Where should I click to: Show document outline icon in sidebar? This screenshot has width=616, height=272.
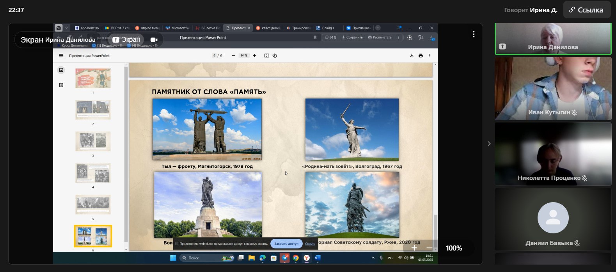coord(61,85)
